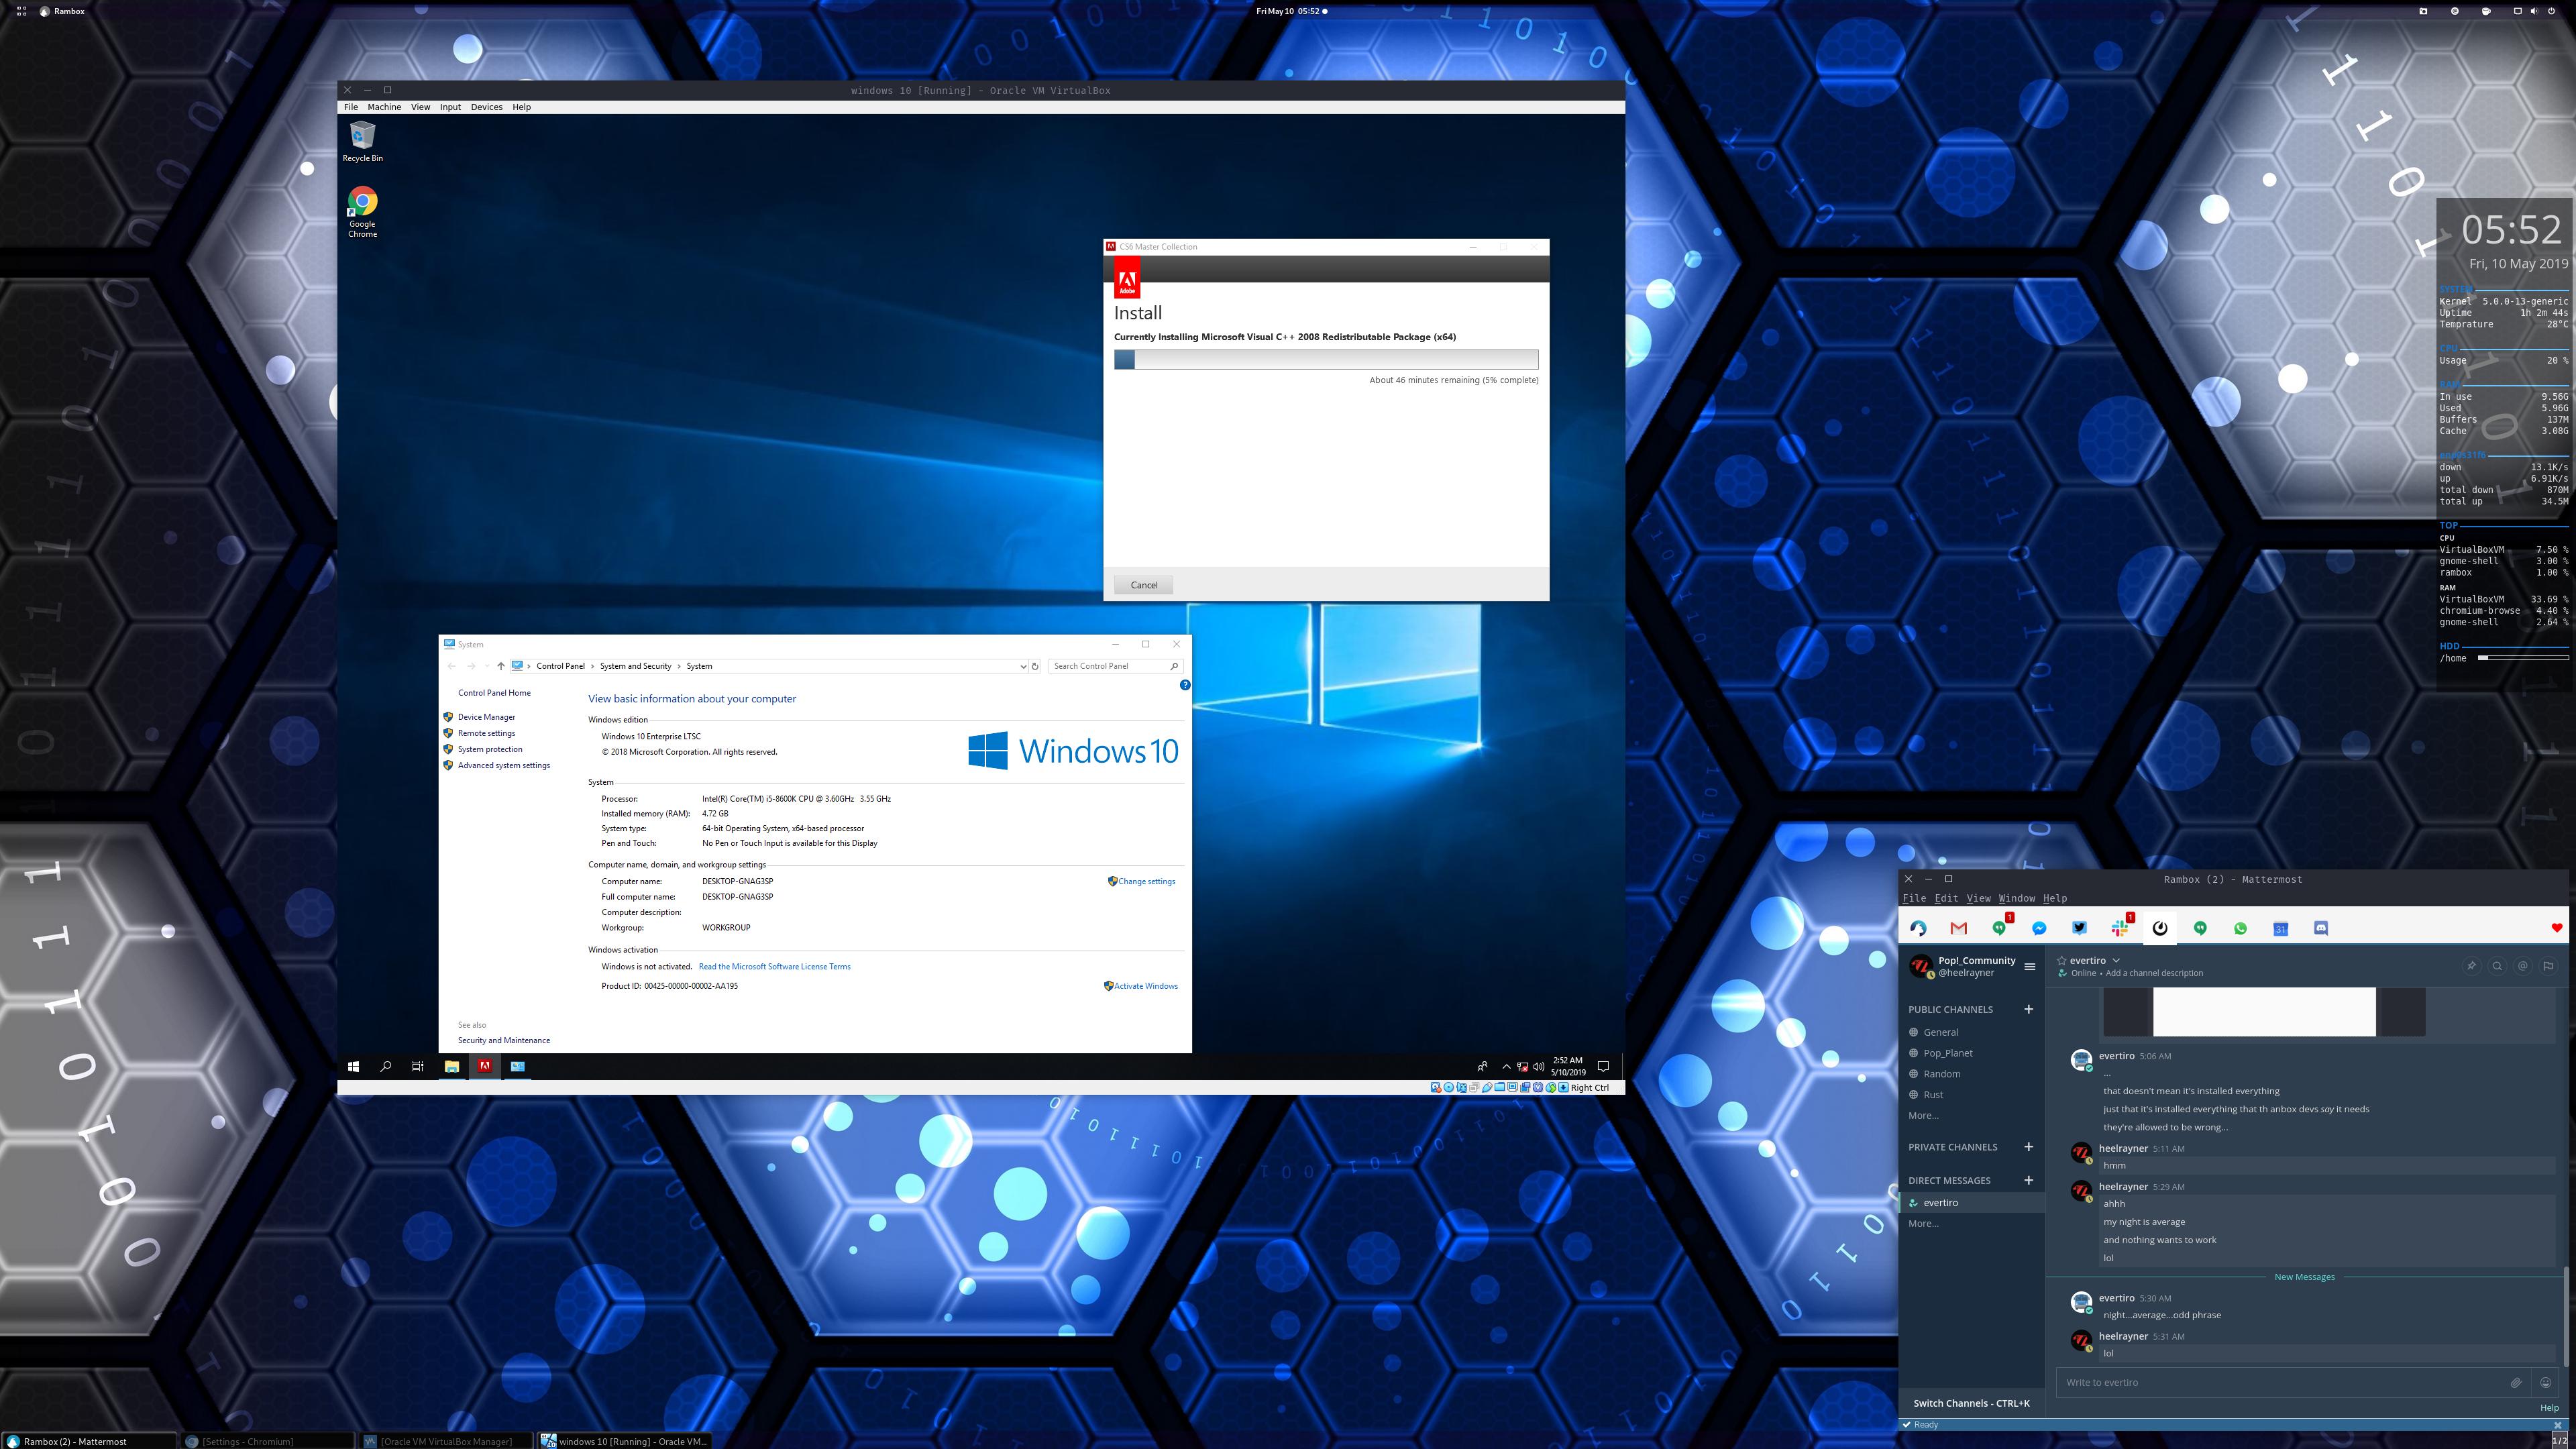Favorite the evertiro channel with star
Image resolution: width=2576 pixels, height=1449 pixels.
(x=2061, y=960)
